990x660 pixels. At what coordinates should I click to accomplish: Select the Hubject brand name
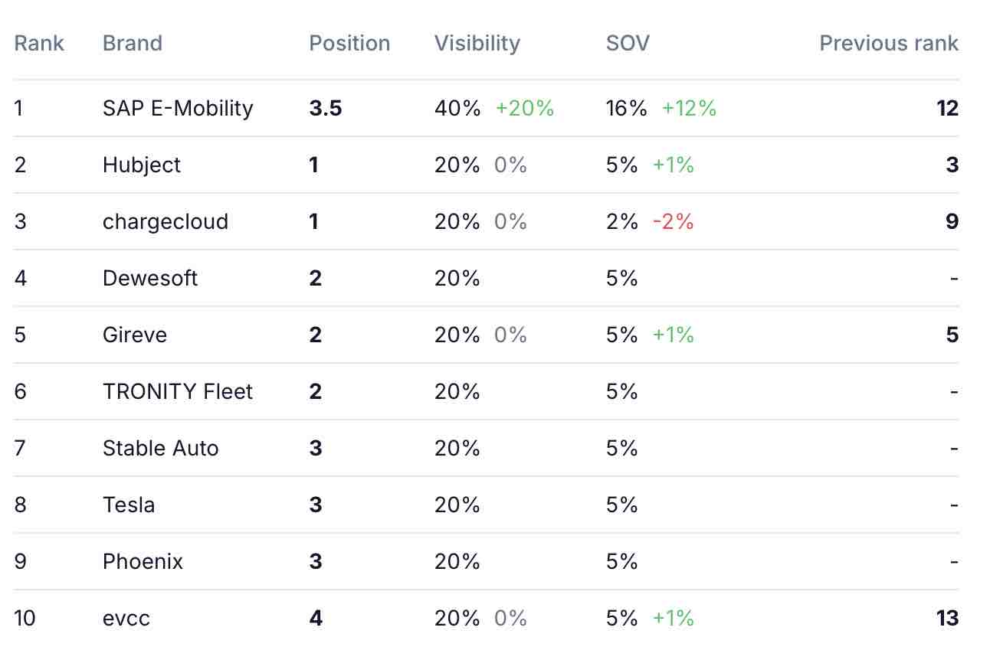[x=142, y=165]
